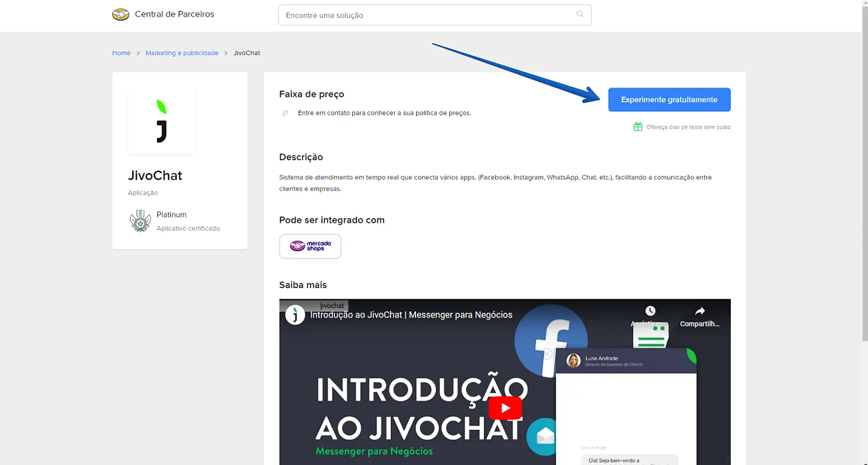
Task: Click the Watch later clock icon
Action: click(650, 311)
